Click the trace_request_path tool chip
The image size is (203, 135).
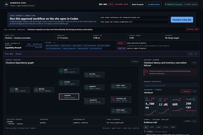point(89,46)
